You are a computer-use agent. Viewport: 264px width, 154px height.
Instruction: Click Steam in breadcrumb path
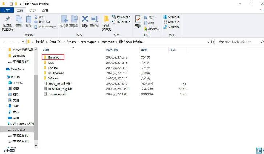pyautogui.click(x=71, y=42)
